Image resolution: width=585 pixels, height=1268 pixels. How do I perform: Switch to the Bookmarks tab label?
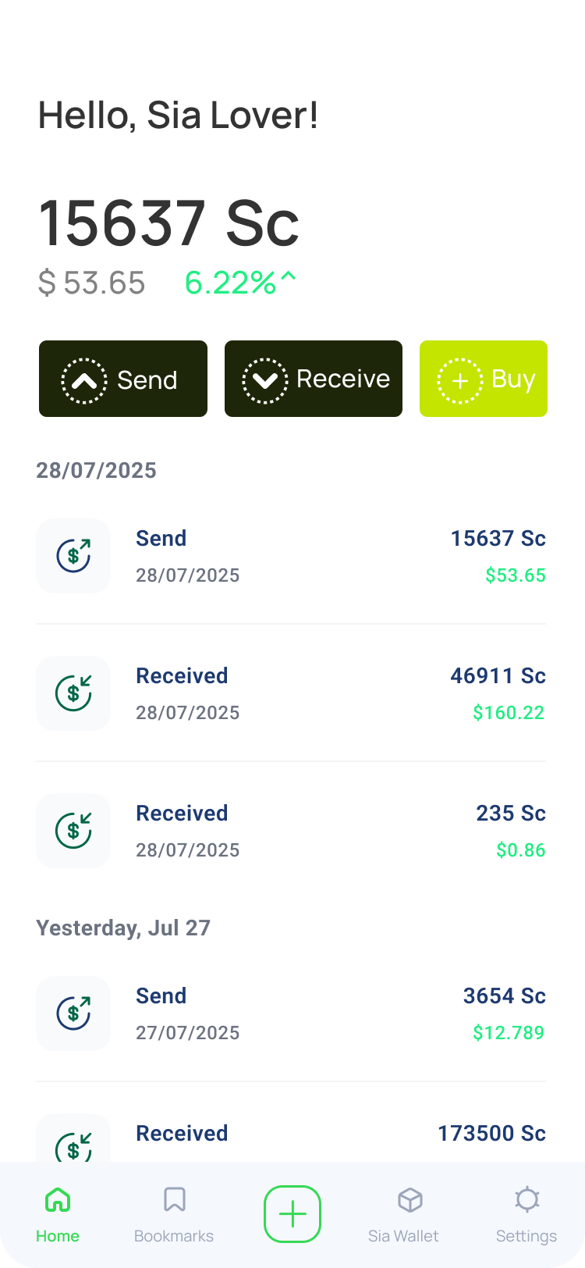[x=174, y=1236]
